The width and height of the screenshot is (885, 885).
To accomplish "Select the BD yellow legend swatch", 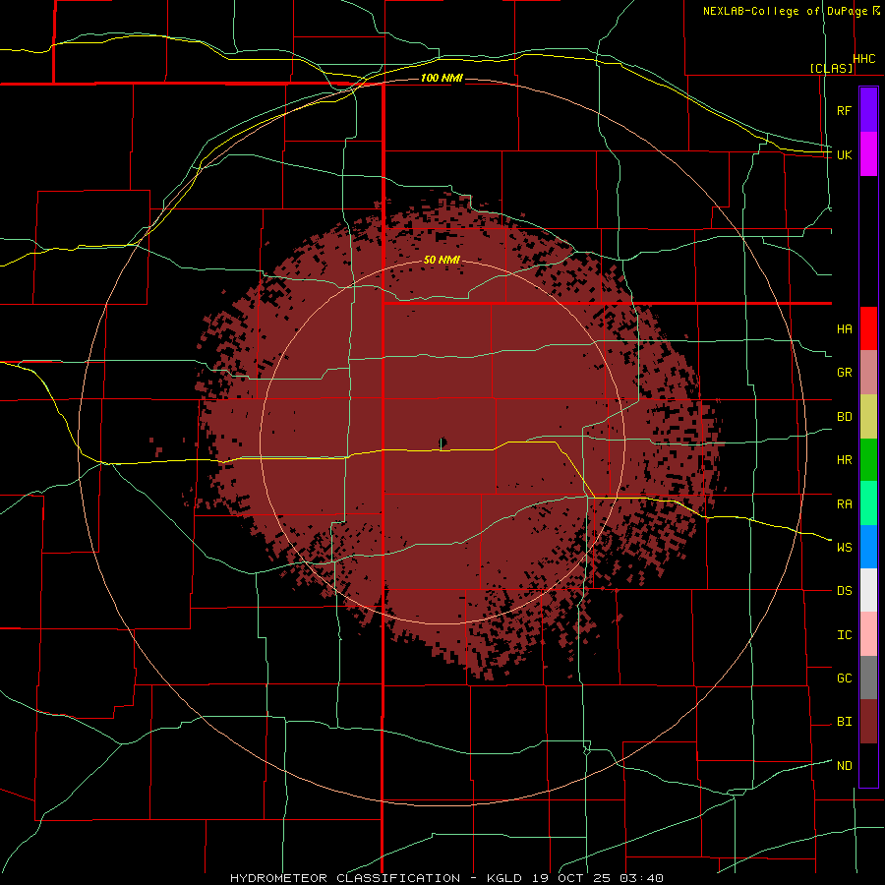I will click(x=868, y=417).
